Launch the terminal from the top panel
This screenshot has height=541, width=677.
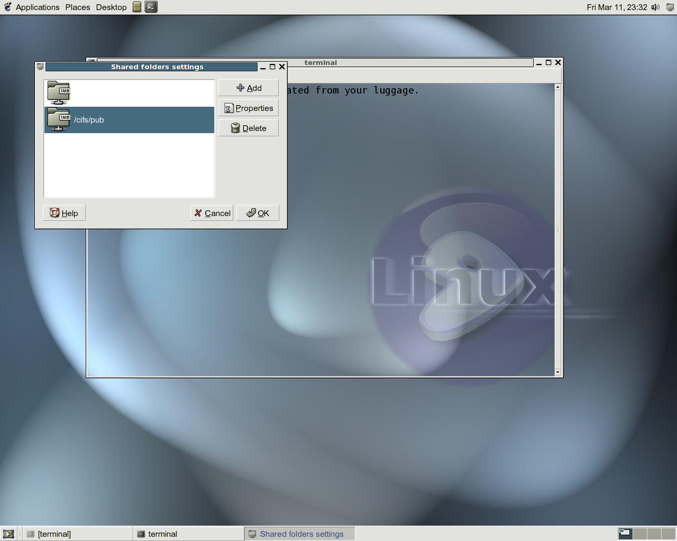point(151,7)
